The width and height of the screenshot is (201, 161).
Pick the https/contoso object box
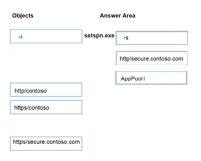(46, 107)
